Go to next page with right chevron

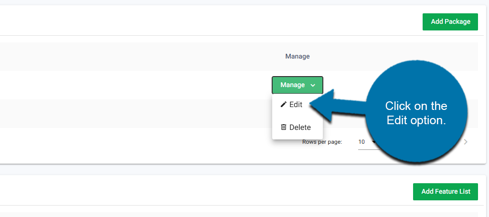pyautogui.click(x=466, y=142)
